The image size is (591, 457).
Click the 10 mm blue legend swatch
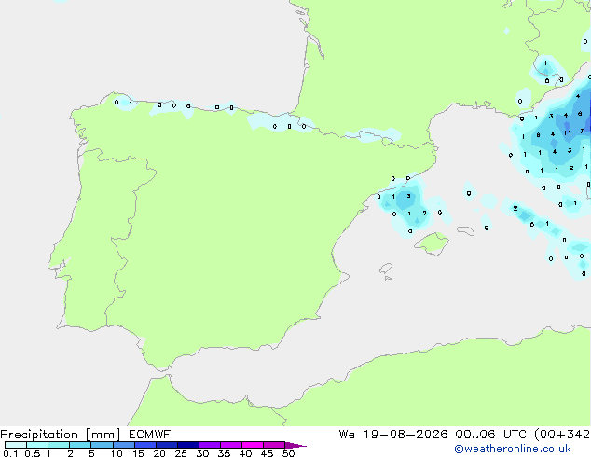click(124, 445)
